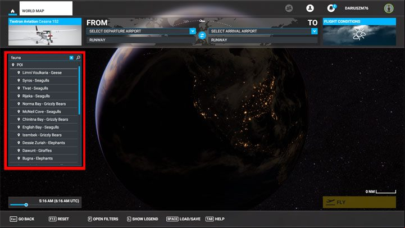This screenshot has width=405, height=228.
Task: Select Limni Voulkaria - Geese
Action: (x=44, y=73)
